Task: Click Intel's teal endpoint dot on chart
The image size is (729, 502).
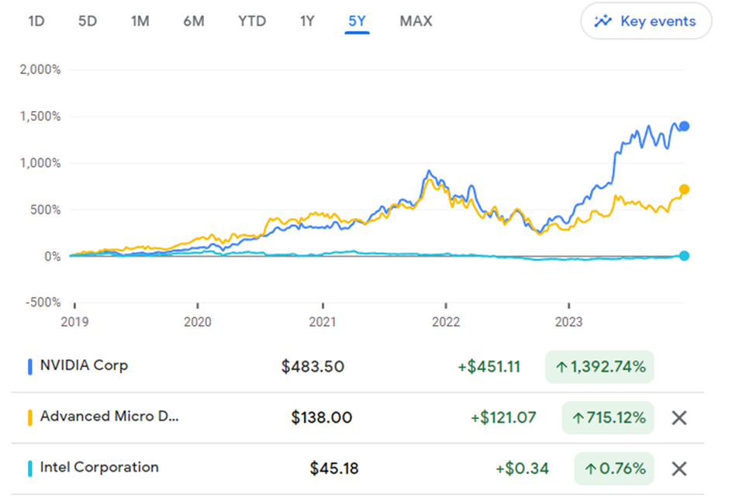Action: (684, 256)
